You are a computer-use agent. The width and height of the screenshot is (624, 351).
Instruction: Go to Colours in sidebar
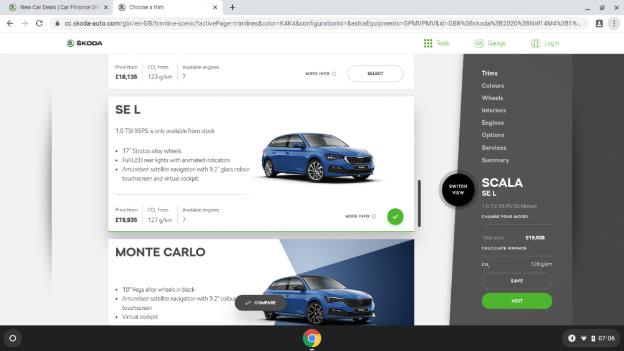pos(493,85)
